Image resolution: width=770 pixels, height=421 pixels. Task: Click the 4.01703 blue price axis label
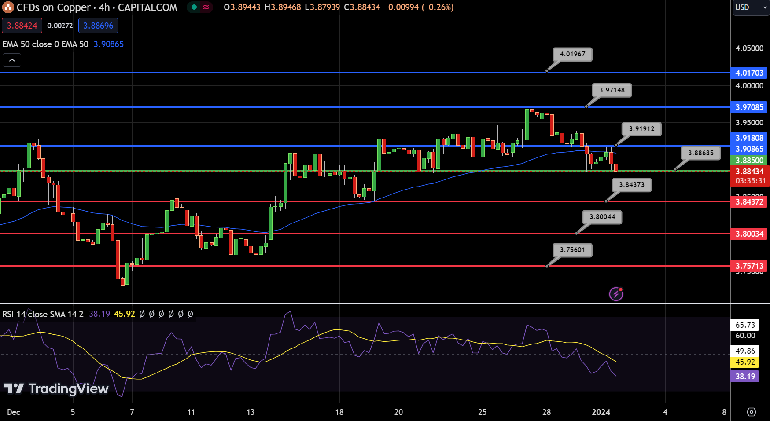pos(749,73)
